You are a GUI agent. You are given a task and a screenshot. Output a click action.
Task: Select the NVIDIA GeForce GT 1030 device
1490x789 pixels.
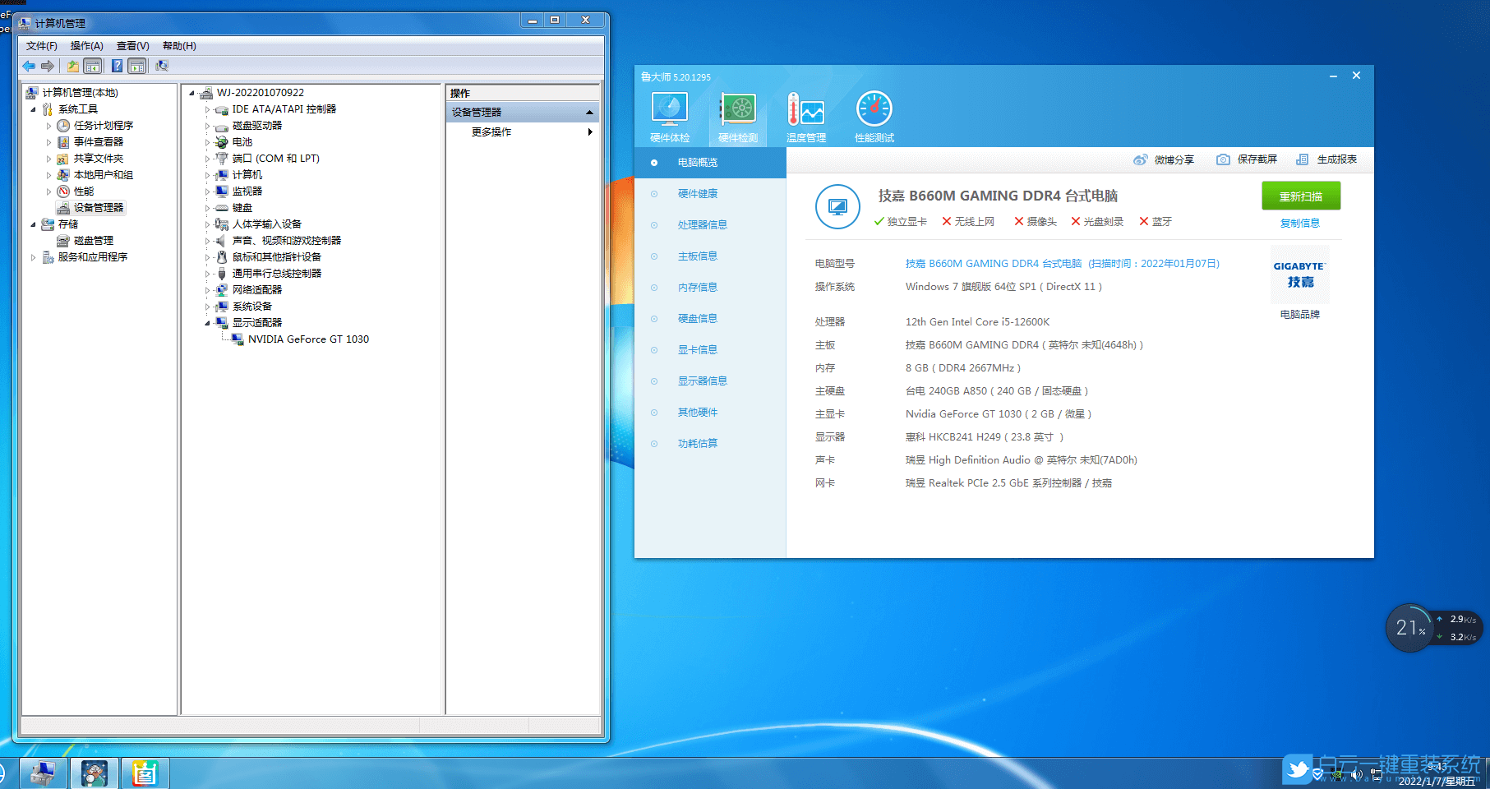[x=307, y=339]
